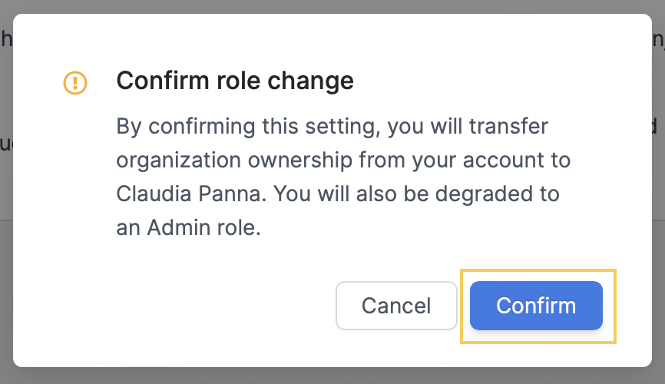Click "By confirming this setting" opening phrase

249,127
